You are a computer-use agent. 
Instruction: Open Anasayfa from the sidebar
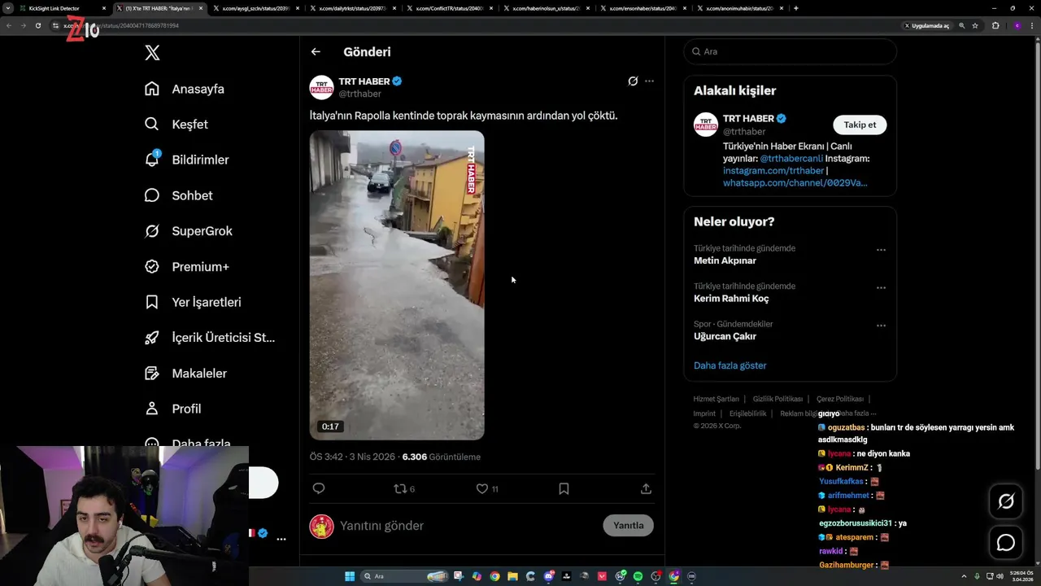(x=185, y=89)
